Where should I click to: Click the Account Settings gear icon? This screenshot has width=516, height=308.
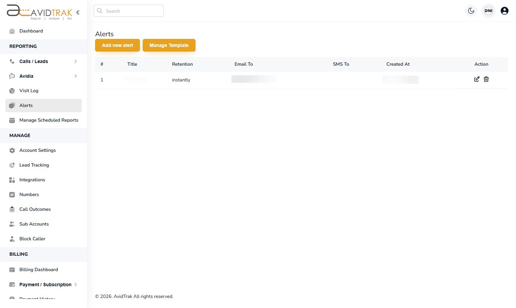point(12,150)
